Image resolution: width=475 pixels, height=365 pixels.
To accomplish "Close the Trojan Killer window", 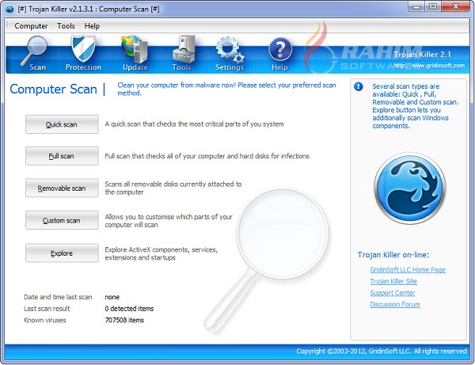I will click(x=456, y=6).
